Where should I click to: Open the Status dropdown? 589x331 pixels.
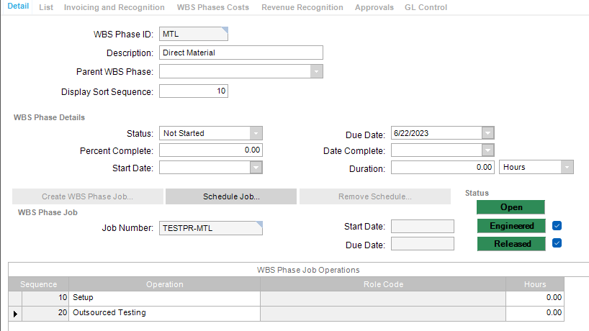(x=256, y=133)
